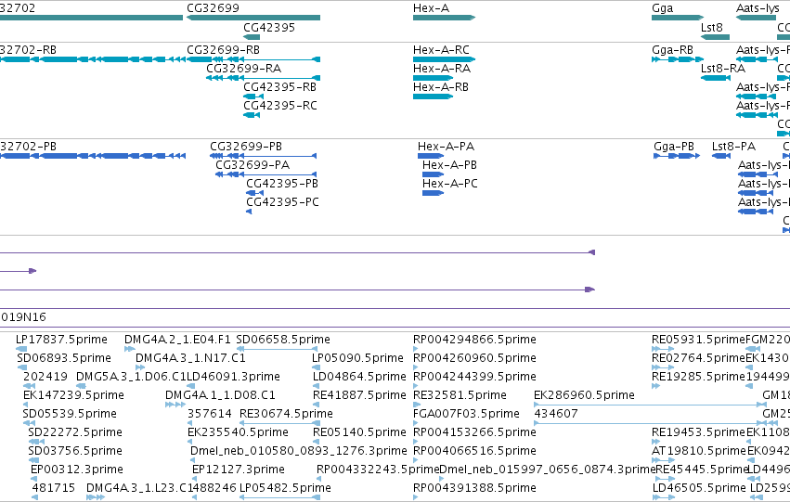
Task: Select EST SD06658.5prime
Action: coord(283,340)
